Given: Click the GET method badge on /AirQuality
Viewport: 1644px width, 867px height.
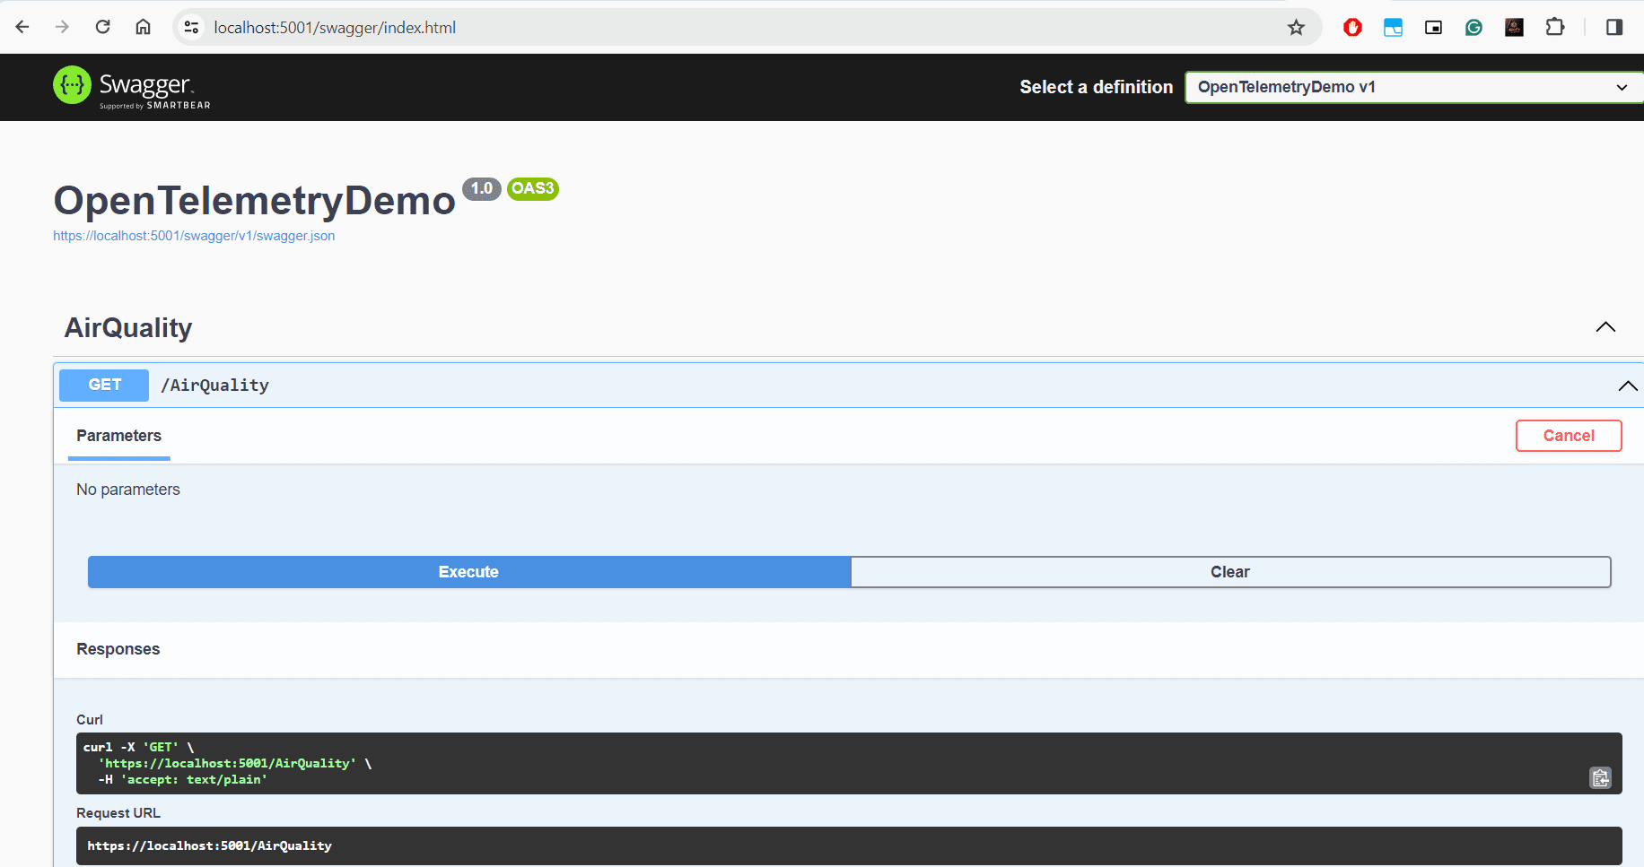Looking at the screenshot, I should tap(103, 385).
